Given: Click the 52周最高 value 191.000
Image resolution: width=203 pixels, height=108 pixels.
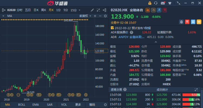Looking at the screenshot, I should [165, 70].
